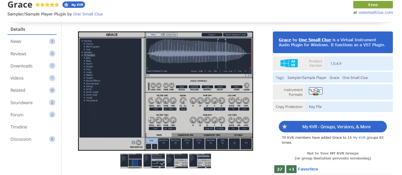Click the five-star rating next to Grace
The image size is (402, 175).
pos(47,5)
